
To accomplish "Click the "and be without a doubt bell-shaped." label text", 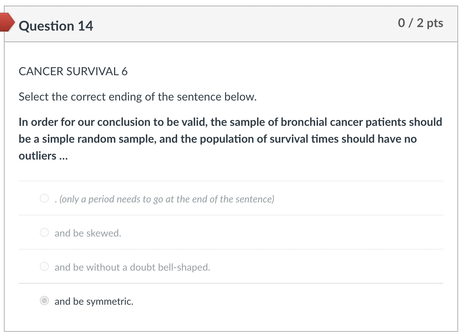I will (132, 267).
